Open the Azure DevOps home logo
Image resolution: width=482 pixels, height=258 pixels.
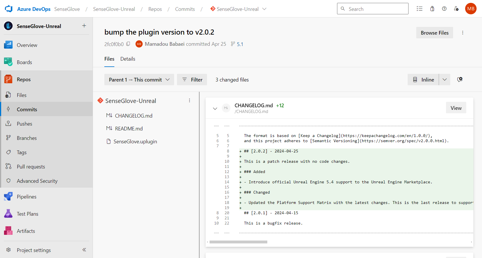tap(8, 9)
